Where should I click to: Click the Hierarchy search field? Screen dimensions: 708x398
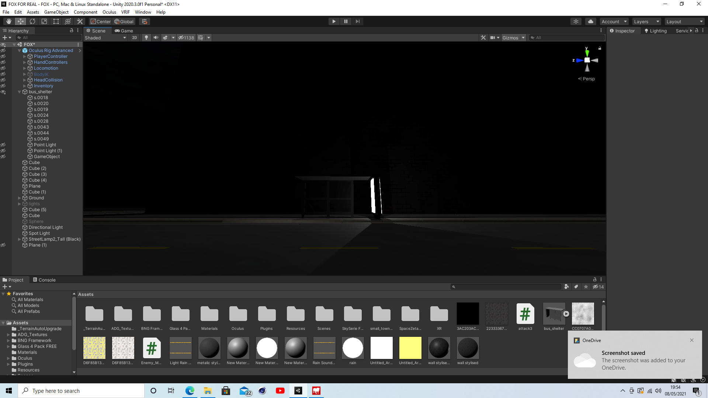click(49, 38)
